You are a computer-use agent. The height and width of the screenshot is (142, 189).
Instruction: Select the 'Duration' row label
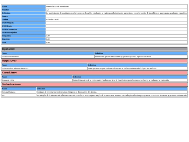pyautogui.click(x=24, y=39)
